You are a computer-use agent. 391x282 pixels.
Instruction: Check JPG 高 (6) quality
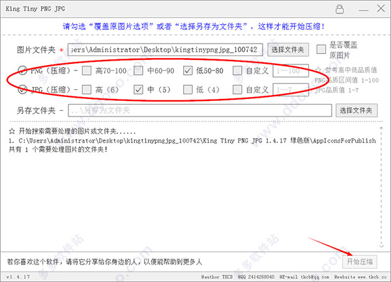pos(87,90)
